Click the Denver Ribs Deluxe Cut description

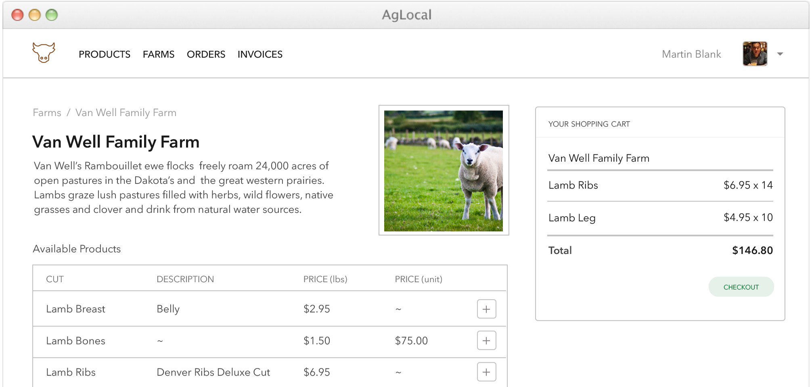(x=213, y=372)
